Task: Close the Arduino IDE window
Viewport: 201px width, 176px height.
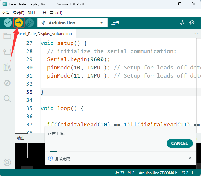Action: [x=194, y=4]
